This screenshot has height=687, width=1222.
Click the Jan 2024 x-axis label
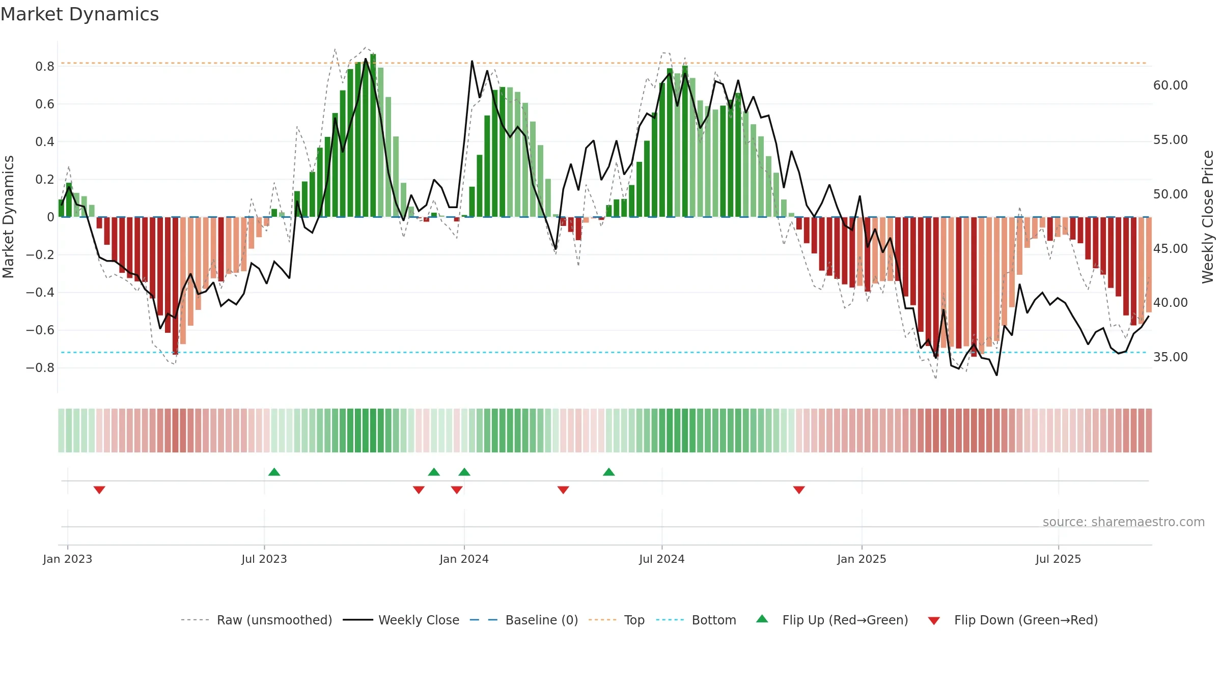(464, 559)
